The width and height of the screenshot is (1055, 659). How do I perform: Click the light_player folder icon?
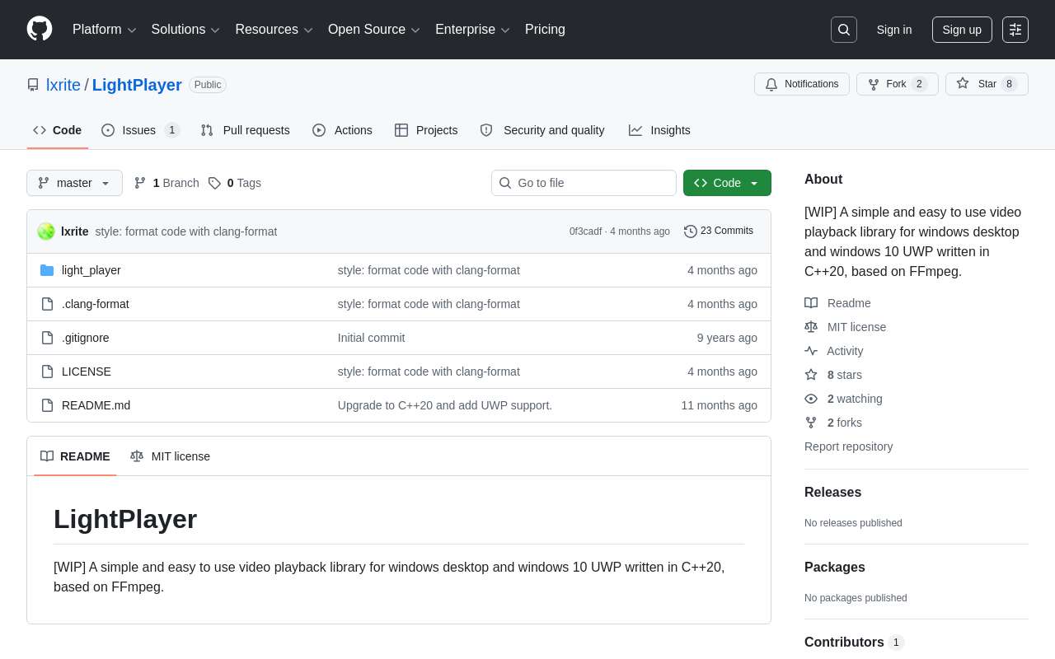(47, 270)
